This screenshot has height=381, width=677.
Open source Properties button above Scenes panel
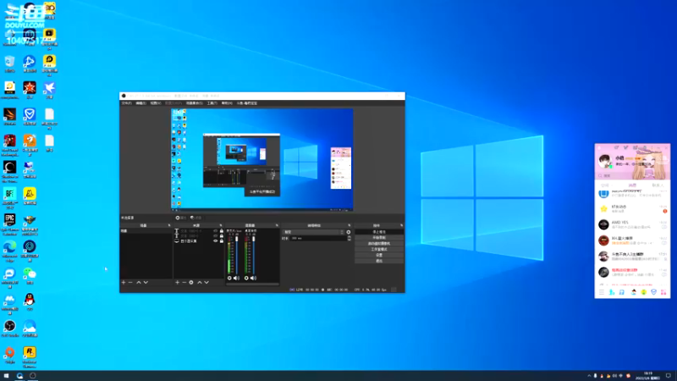coord(181,218)
